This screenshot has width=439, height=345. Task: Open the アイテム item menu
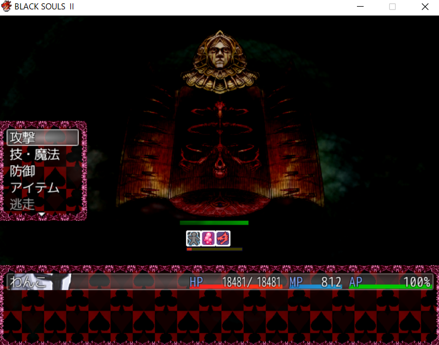[x=35, y=188]
